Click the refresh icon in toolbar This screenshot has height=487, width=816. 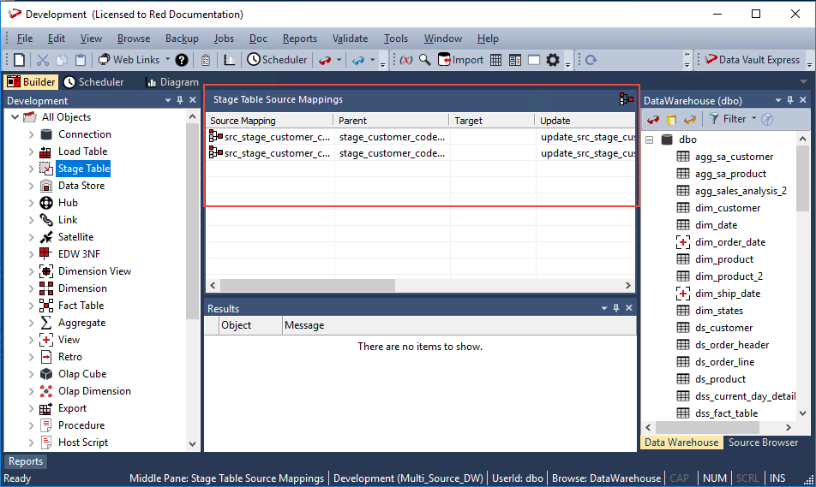(591, 60)
